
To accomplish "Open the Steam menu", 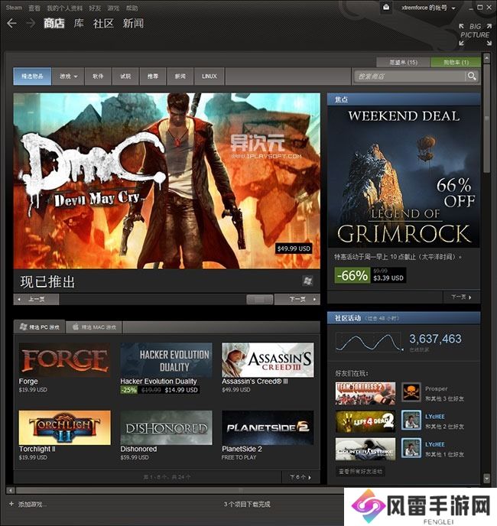I will (x=14, y=8).
